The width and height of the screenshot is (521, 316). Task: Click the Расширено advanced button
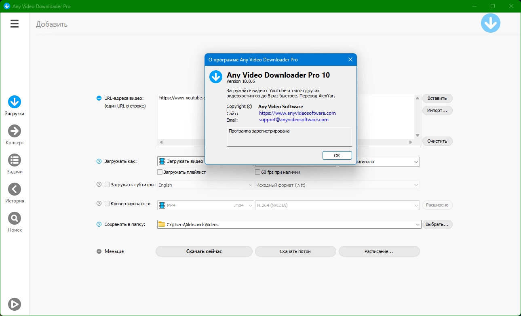point(437,205)
